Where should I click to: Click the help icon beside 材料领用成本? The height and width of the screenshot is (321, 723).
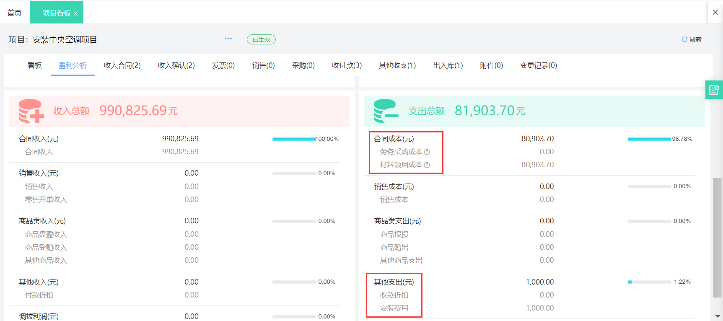427,165
